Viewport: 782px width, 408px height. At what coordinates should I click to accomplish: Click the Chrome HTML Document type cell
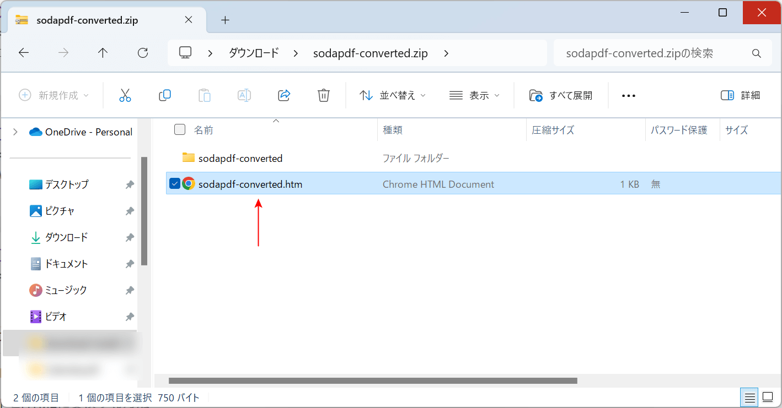pyautogui.click(x=438, y=184)
